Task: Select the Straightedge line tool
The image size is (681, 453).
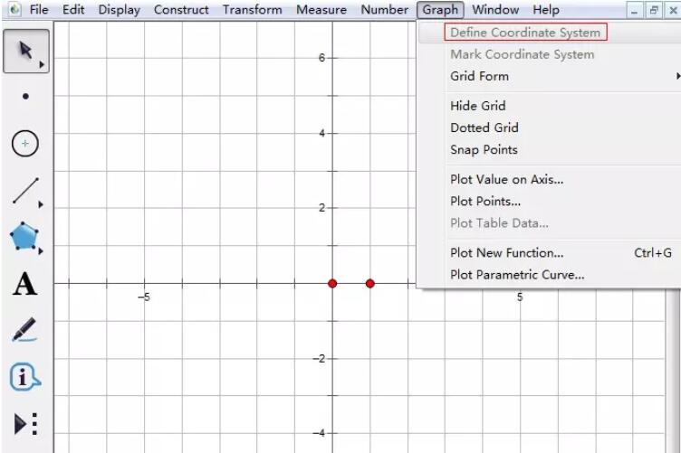Action: pos(25,190)
